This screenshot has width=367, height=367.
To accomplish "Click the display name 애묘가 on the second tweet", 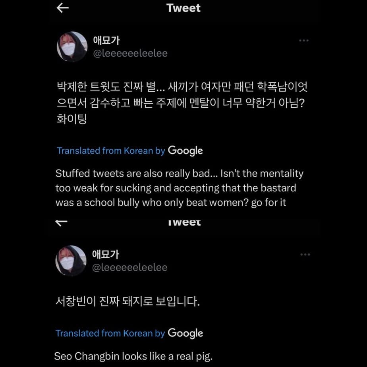I will 106,254.
